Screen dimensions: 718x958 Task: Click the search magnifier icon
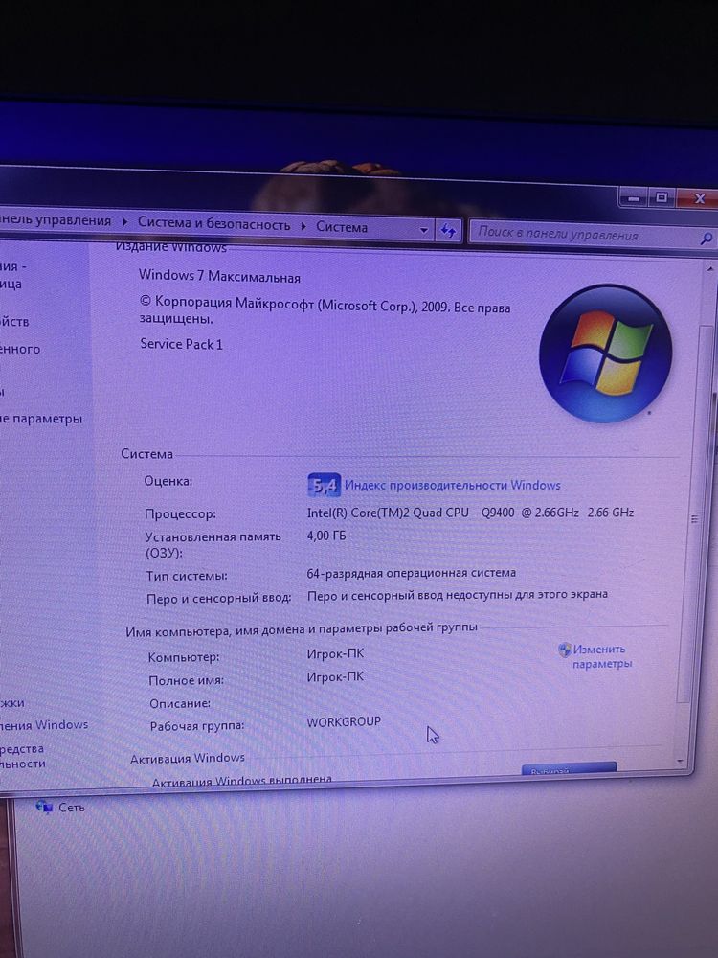click(706, 239)
